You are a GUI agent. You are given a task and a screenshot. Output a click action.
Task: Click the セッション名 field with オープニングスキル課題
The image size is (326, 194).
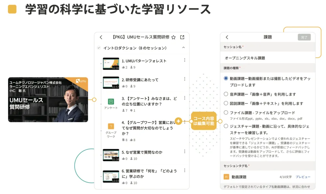pyautogui.click(x=267, y=58)
